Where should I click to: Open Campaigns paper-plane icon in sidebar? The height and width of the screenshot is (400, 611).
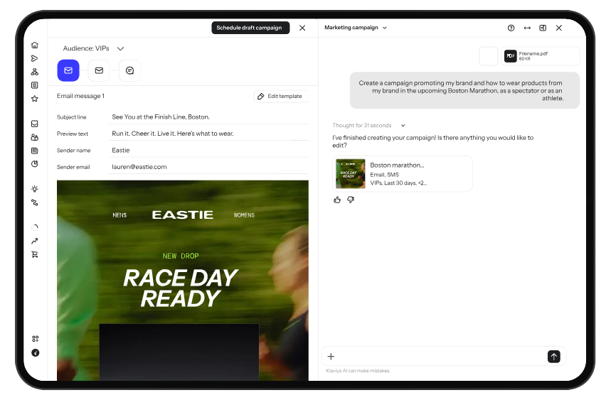coord(35,58)
